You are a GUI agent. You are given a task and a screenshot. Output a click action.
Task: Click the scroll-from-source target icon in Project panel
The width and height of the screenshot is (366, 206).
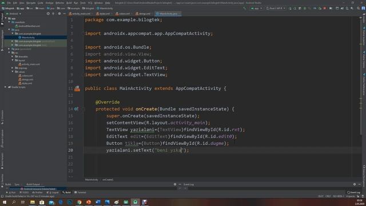48,14
